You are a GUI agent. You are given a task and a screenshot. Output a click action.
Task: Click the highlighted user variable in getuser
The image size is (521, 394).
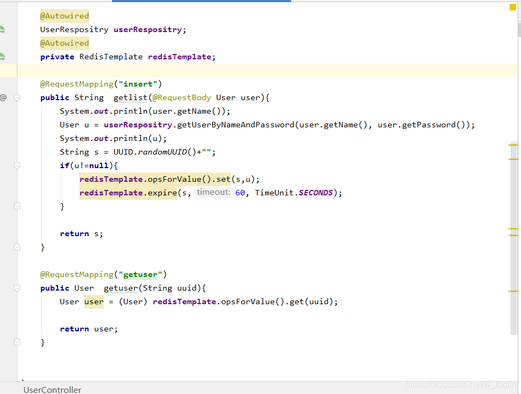point(94,302)
